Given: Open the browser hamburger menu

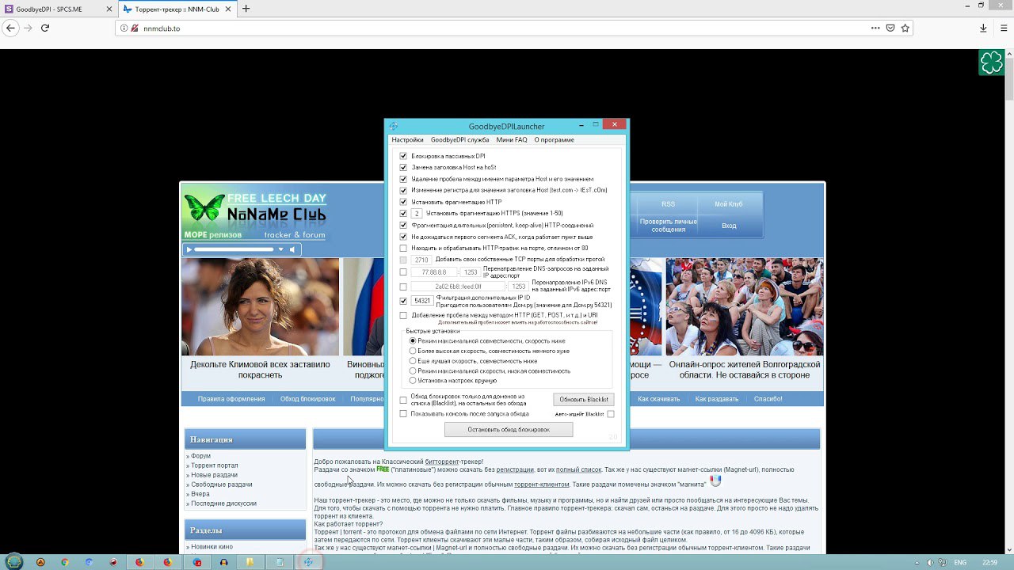Looking at the screenshot, I should pyautogui.click(x=1001, y=28).
